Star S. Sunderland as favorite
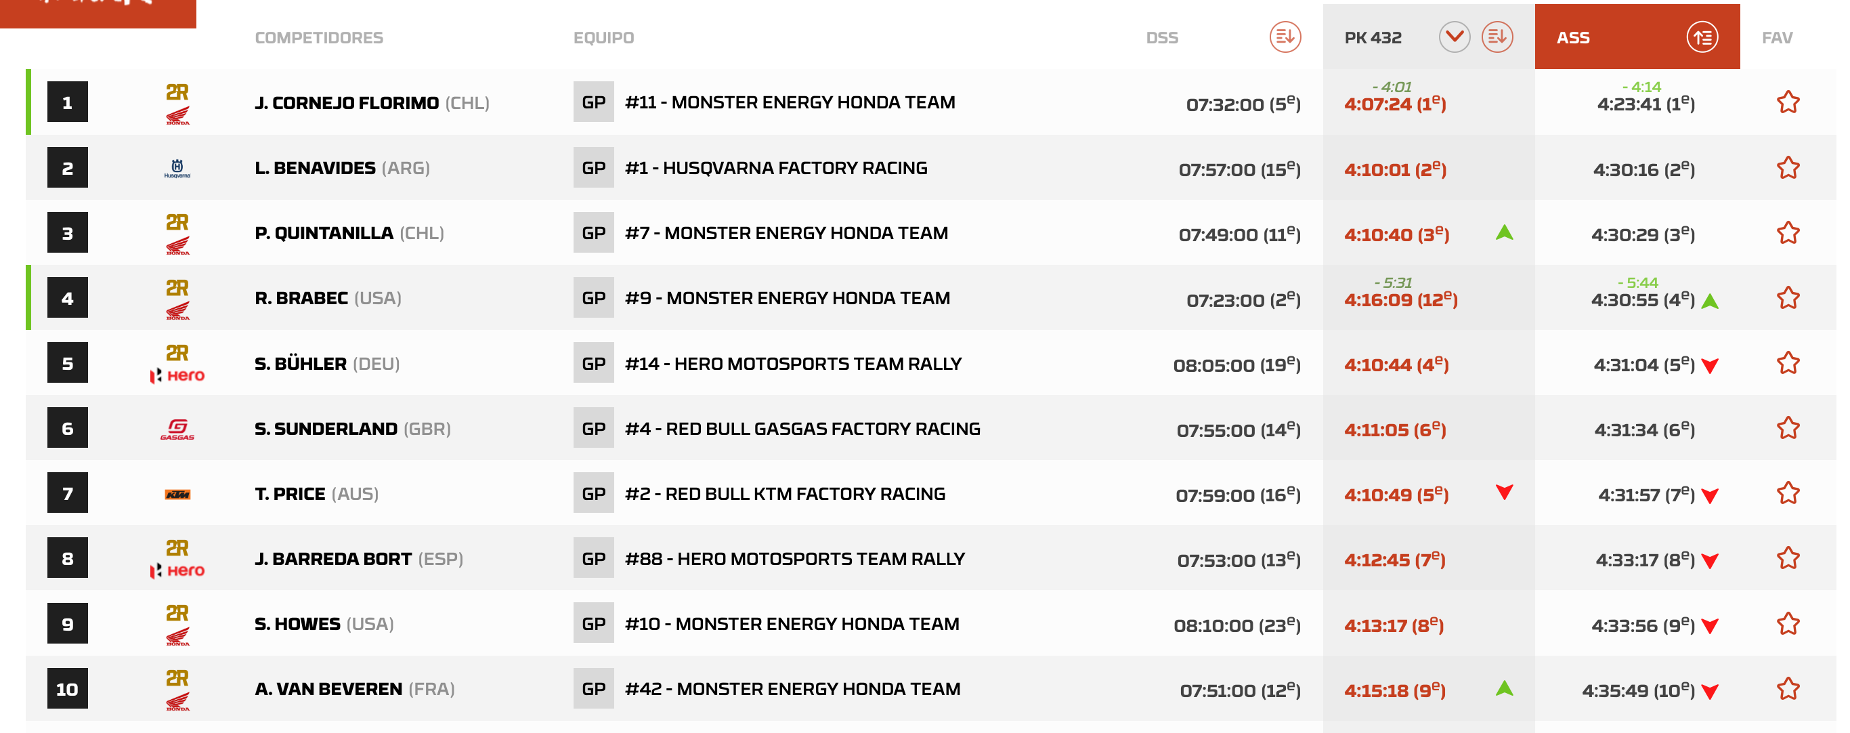This screenshot has height=733, width=1850. pos(1788,428)
